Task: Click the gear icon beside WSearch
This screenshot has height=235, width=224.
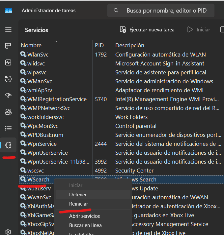Action: (23, 179)
